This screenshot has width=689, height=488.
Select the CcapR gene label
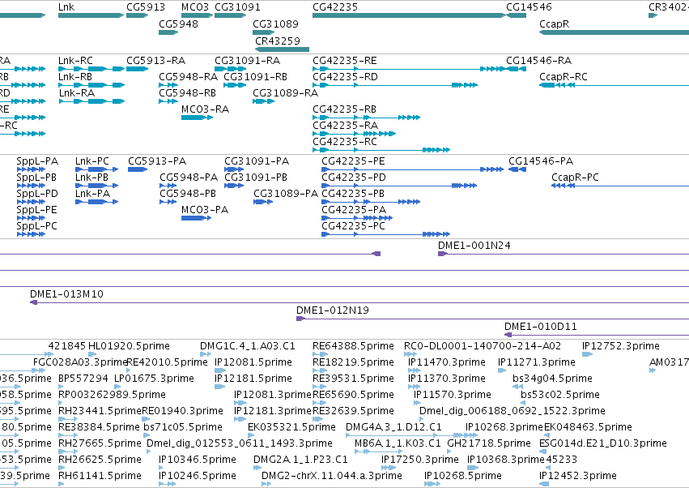coord(554,24)
